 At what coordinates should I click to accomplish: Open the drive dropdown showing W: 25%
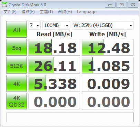click(103, 25)
